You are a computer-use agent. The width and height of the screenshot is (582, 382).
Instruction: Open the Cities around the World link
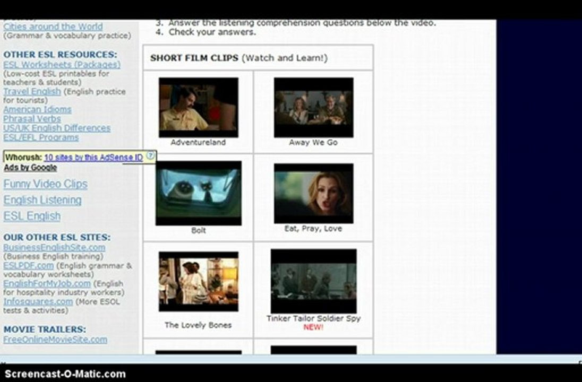(53, 27)
